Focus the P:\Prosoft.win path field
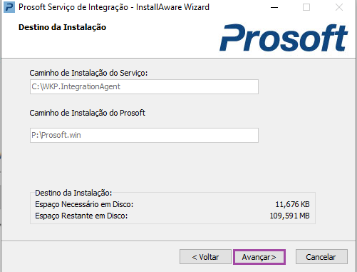This screenshot has width=357, height=272. [x=144, y=135]
